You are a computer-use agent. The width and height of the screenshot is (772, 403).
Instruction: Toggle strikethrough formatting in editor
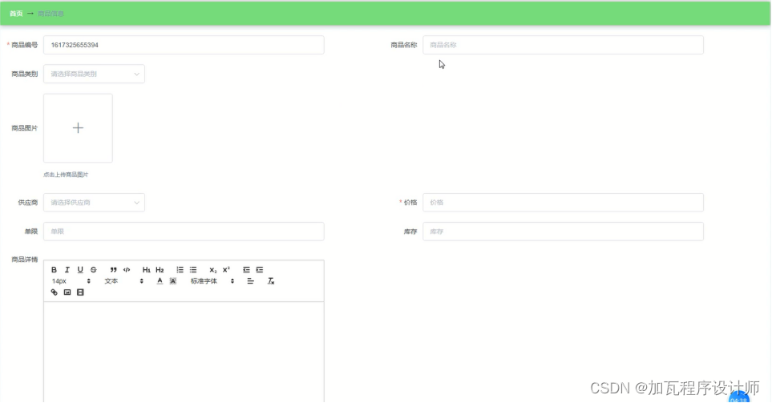(94, 270)
